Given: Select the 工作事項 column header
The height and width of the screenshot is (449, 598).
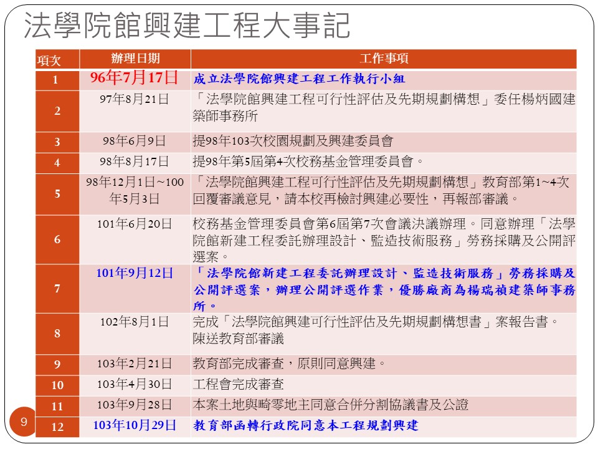Looking at the screenshot, I should click(384, 59).
